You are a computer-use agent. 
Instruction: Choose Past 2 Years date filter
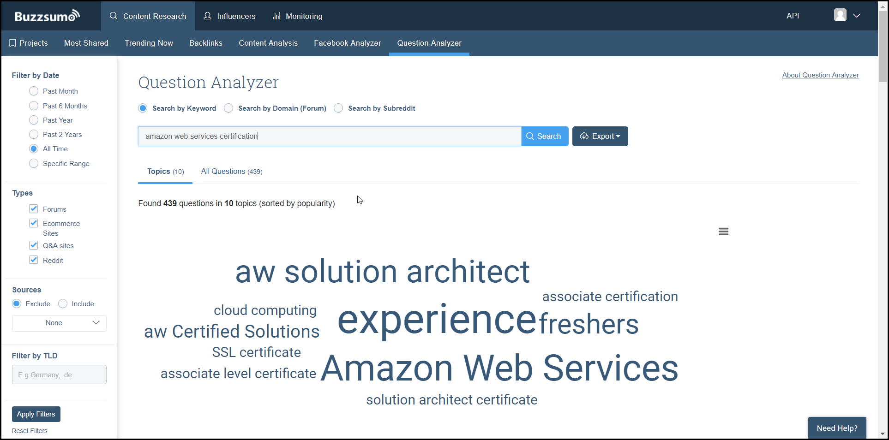click(x=34, y=134)
